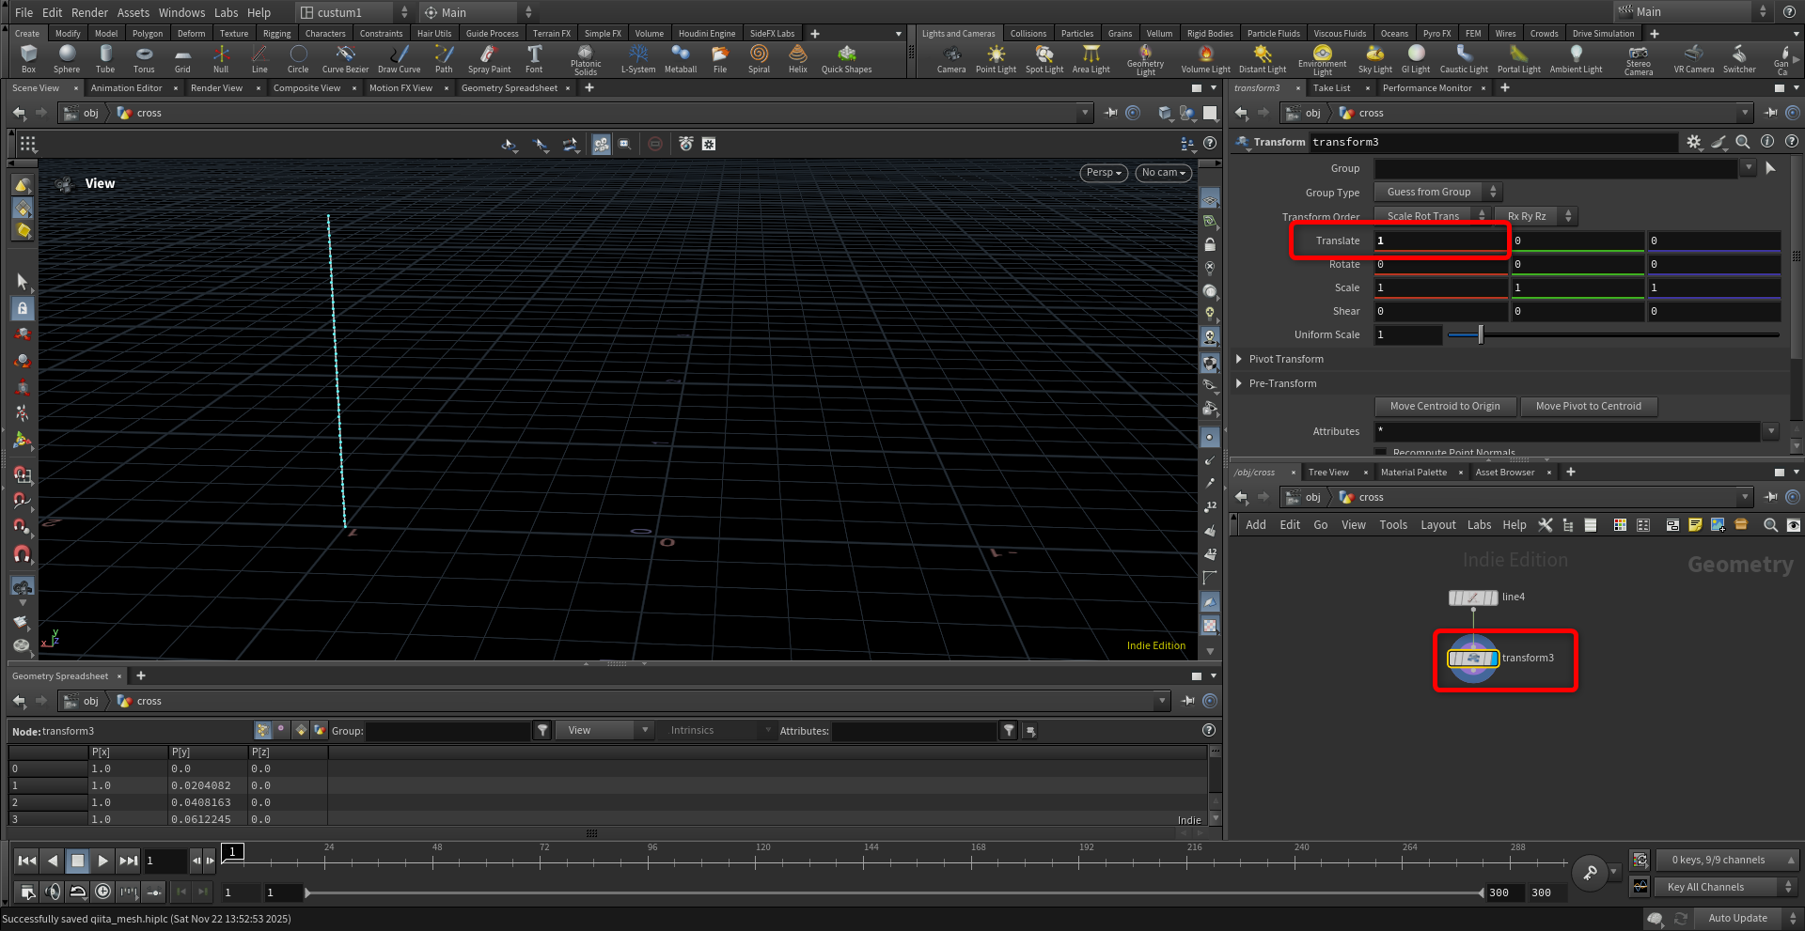Select the Sphere shelf tool

coord(67,58)
